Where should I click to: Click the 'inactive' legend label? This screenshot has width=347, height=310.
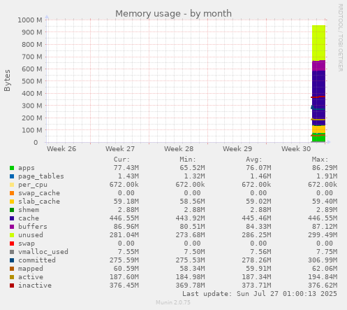[x=35, y=286]
